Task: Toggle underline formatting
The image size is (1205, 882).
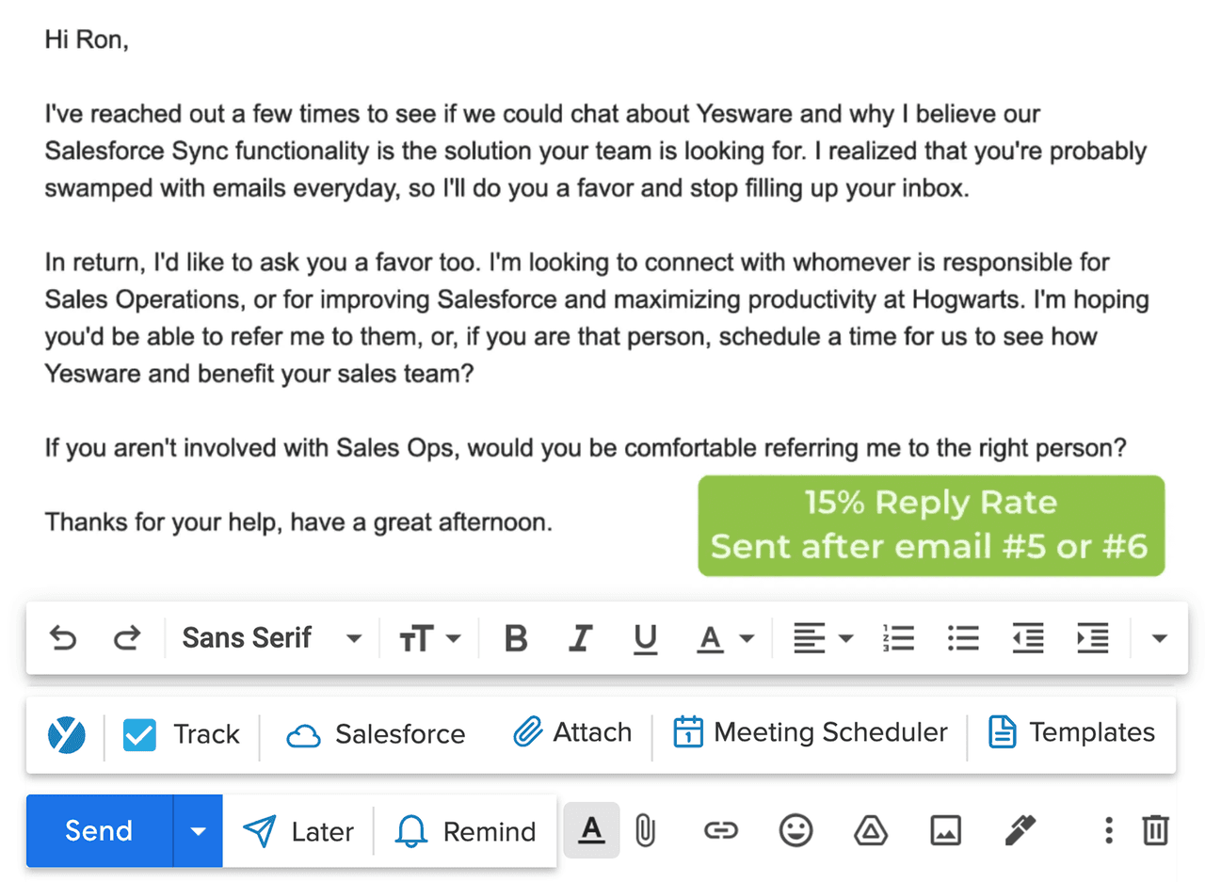Action: [x=646, y=638]
